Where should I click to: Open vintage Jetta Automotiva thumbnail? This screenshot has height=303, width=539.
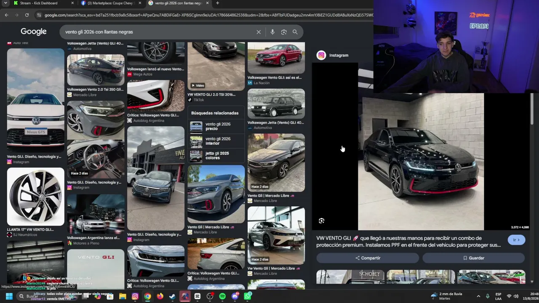pos(276,104)
